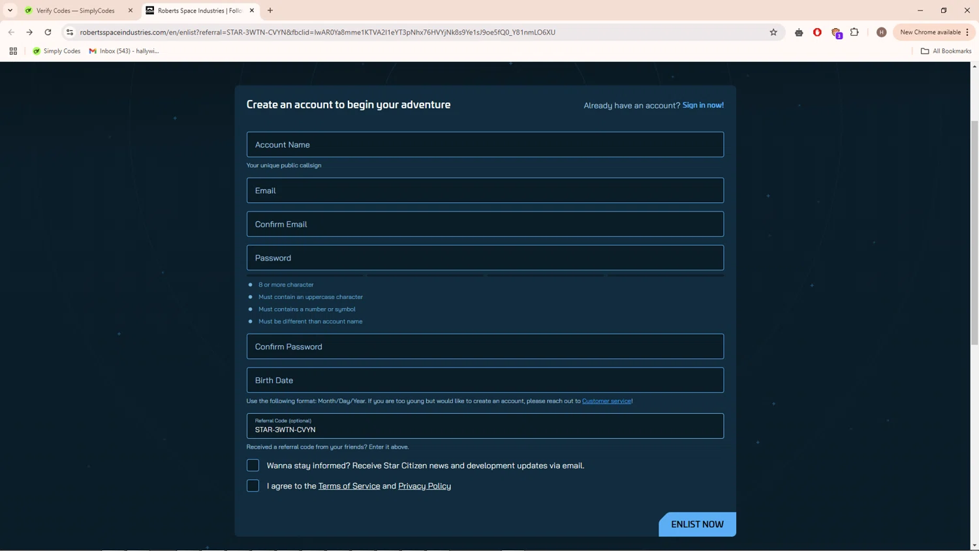Screen dimensions: 979x551
Task: Close the Verify Codes SimplyCodes tab
Action: 131,10
